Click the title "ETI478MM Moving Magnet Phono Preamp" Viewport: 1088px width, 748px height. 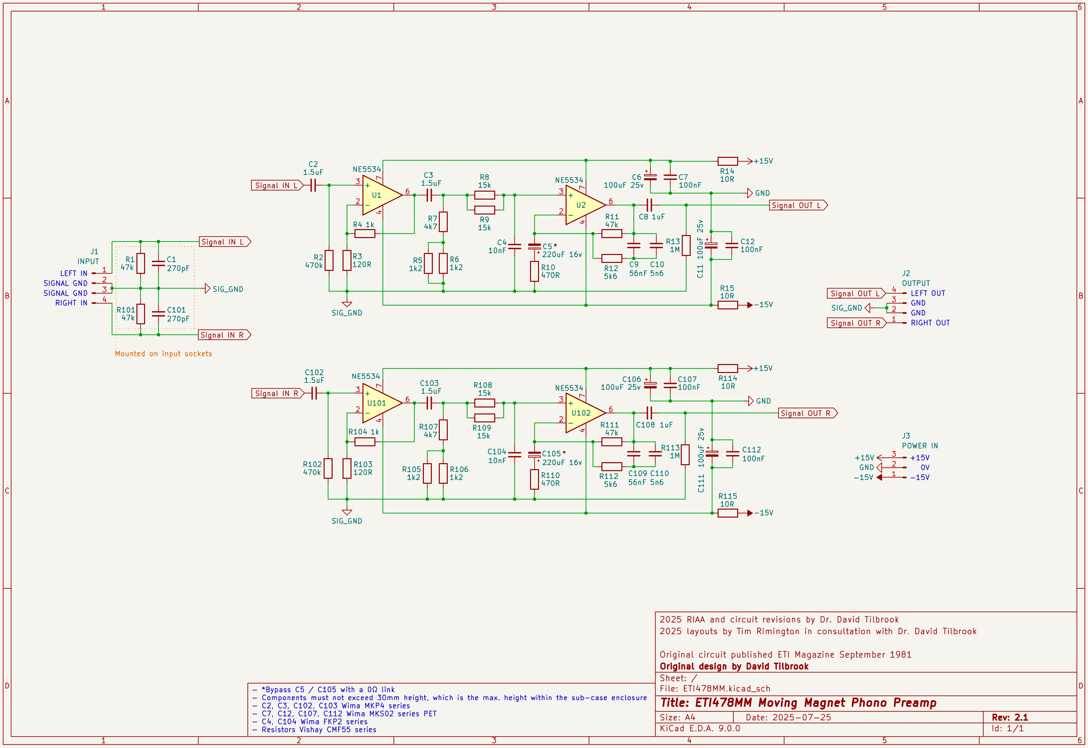click(x=799, y=703)
